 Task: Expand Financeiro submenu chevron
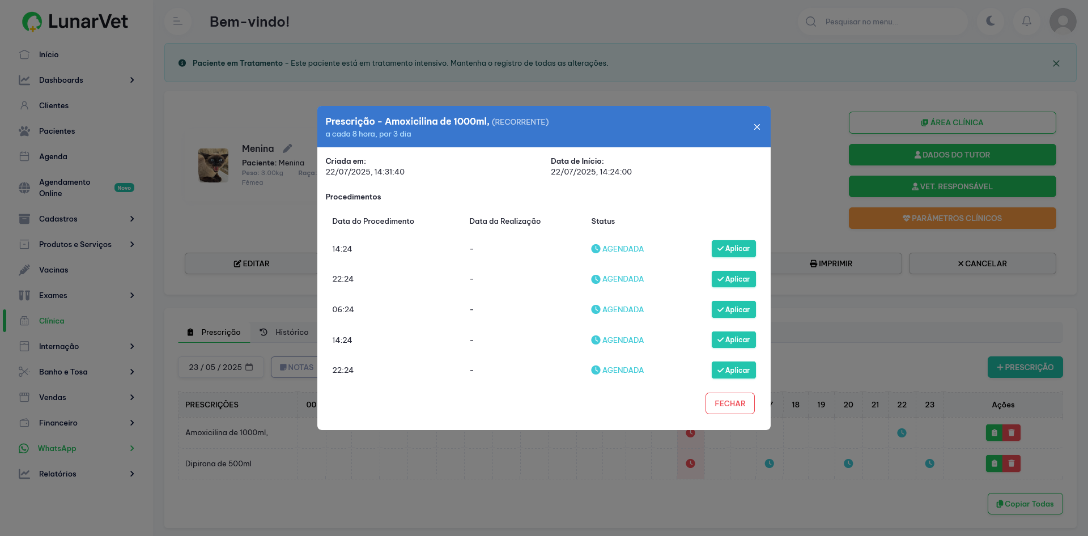(132, 423)
